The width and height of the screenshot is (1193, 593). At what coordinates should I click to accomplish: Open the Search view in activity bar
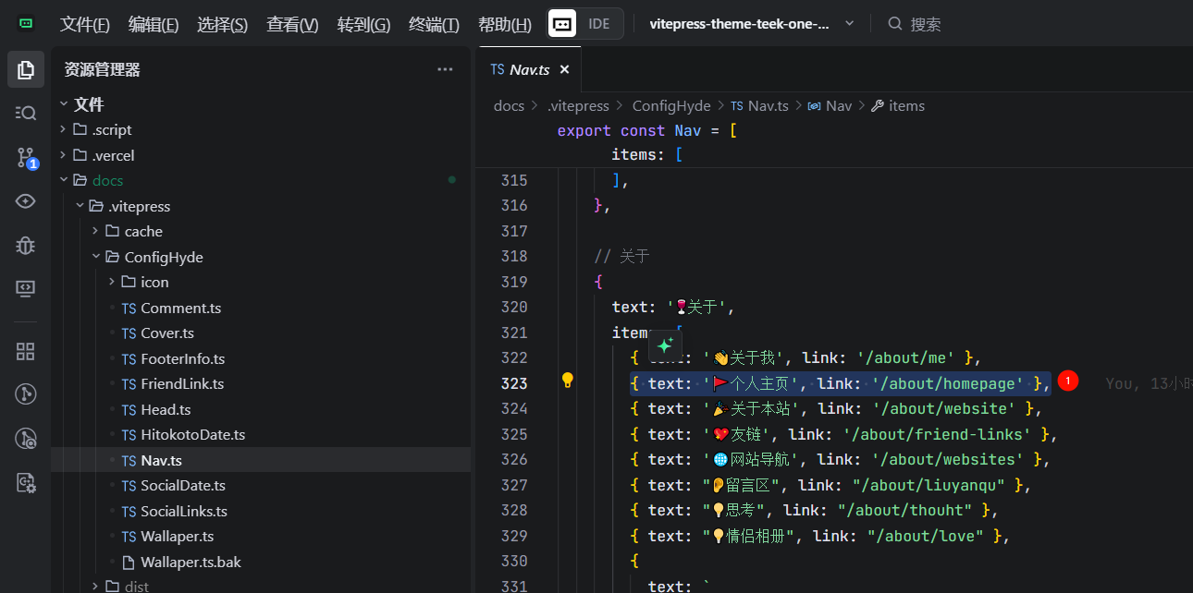click(26, 113)
